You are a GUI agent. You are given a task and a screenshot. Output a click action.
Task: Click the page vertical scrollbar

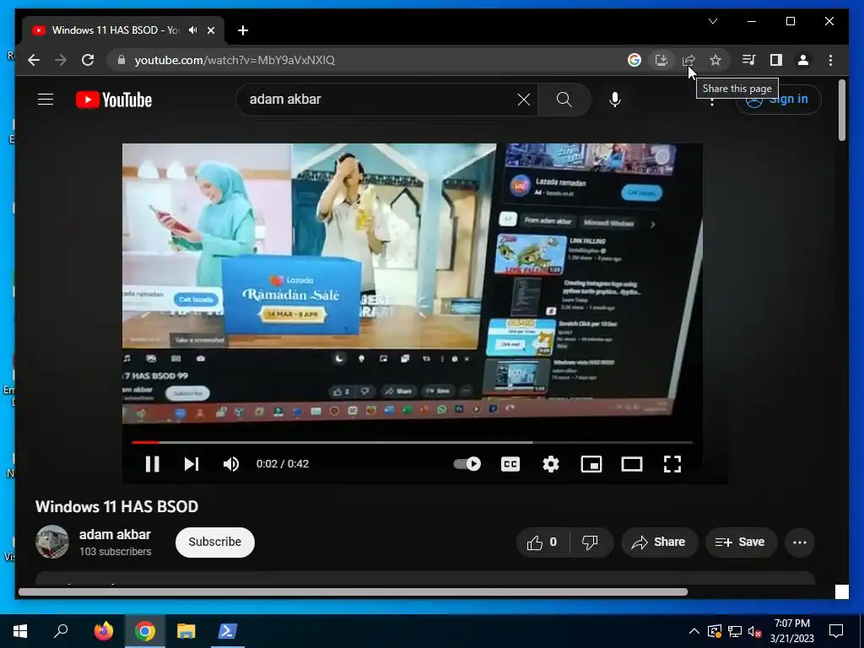(x=841, y=111)
